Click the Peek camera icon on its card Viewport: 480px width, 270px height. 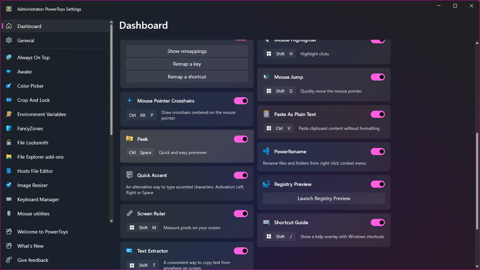tap(129, 139)
